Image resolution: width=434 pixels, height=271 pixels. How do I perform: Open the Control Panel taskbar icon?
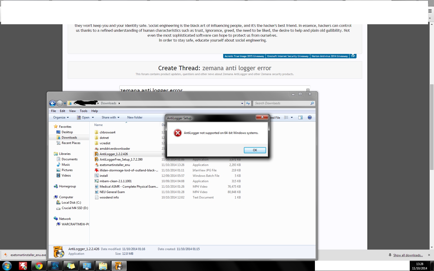click(x=87, y=266)
